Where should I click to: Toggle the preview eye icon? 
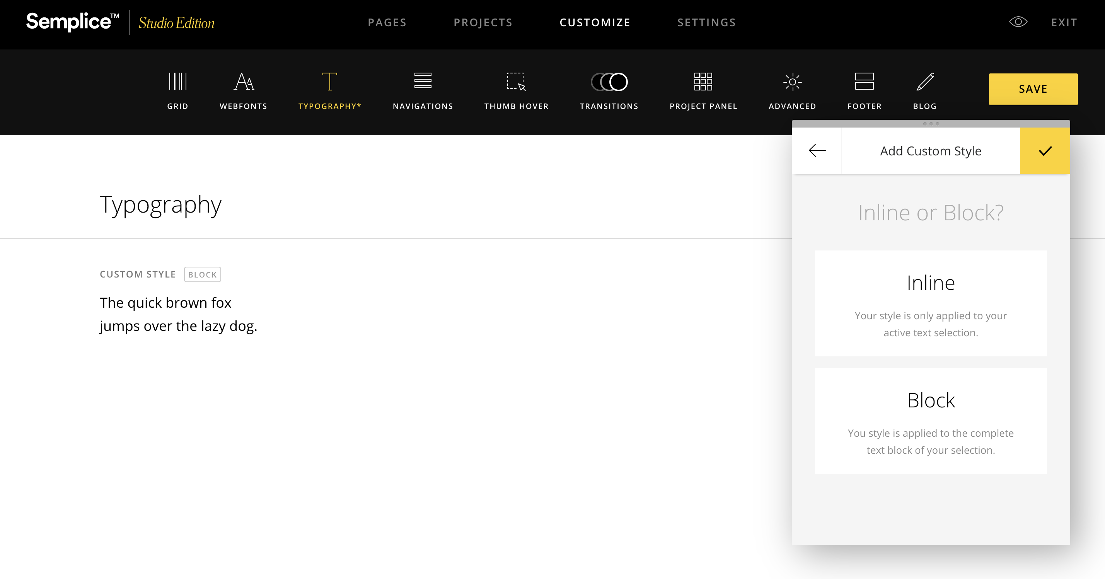click(1018, 22)
